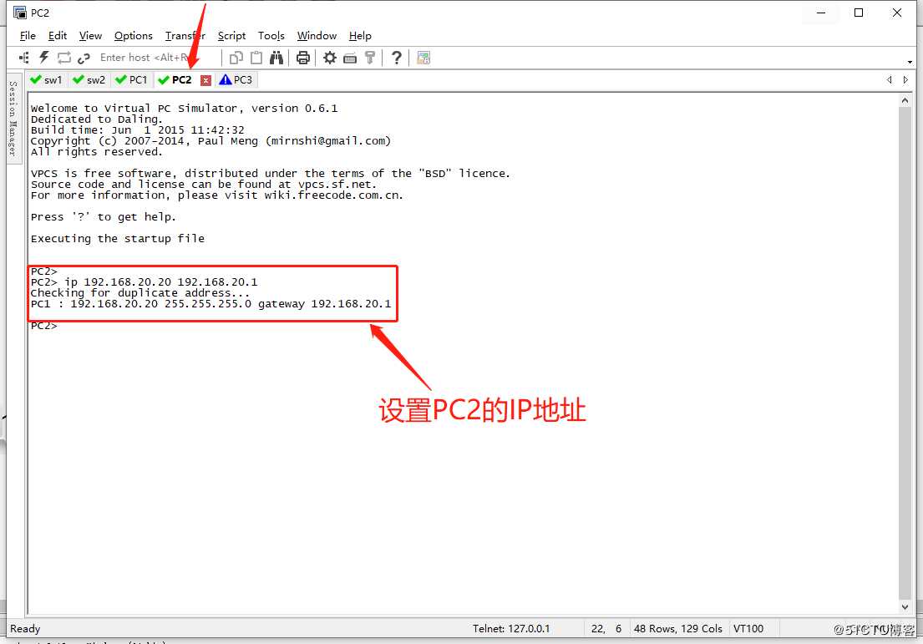
Task: Open the View menu
Action: point(90,36)
